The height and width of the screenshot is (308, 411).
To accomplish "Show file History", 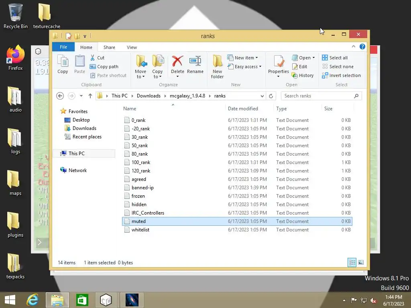I will 303,75.
